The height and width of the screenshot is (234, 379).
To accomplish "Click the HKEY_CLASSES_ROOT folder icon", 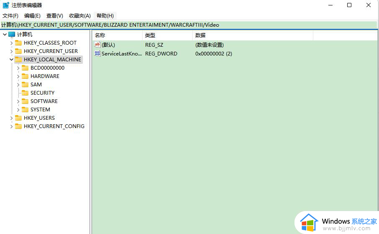I will pyautogui.click(x=18, y=43).
